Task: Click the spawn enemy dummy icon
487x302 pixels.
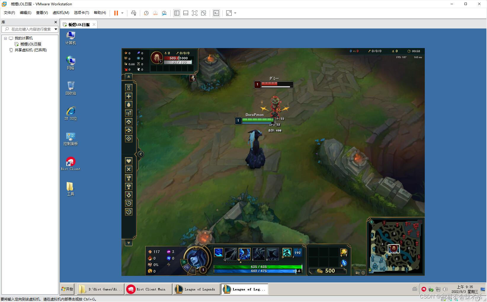Action: (x=129, y=186)
